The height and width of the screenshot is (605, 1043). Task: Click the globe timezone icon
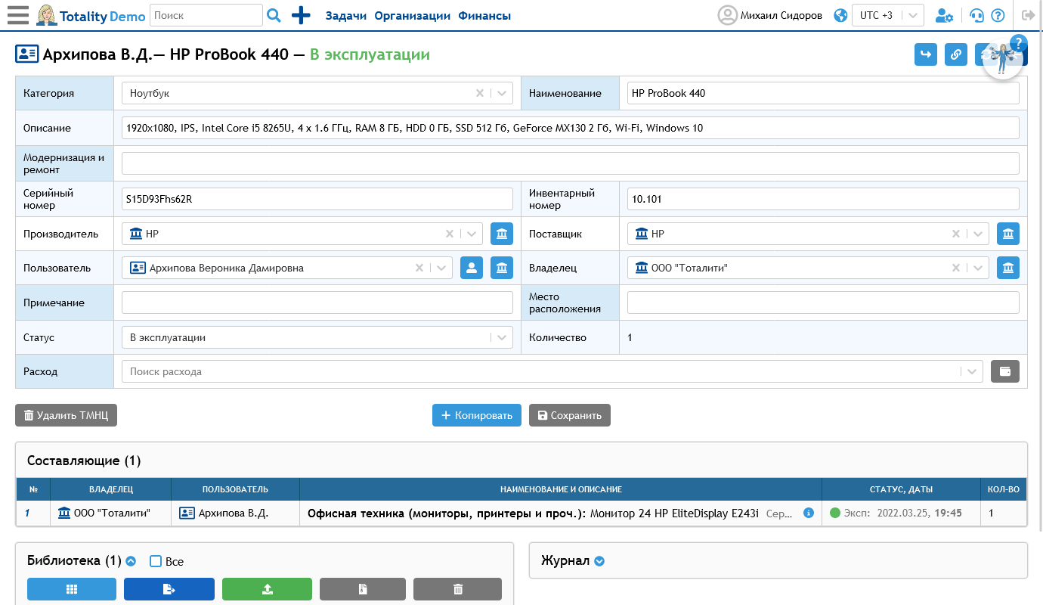pyautogui.click(x=840, y=15)
